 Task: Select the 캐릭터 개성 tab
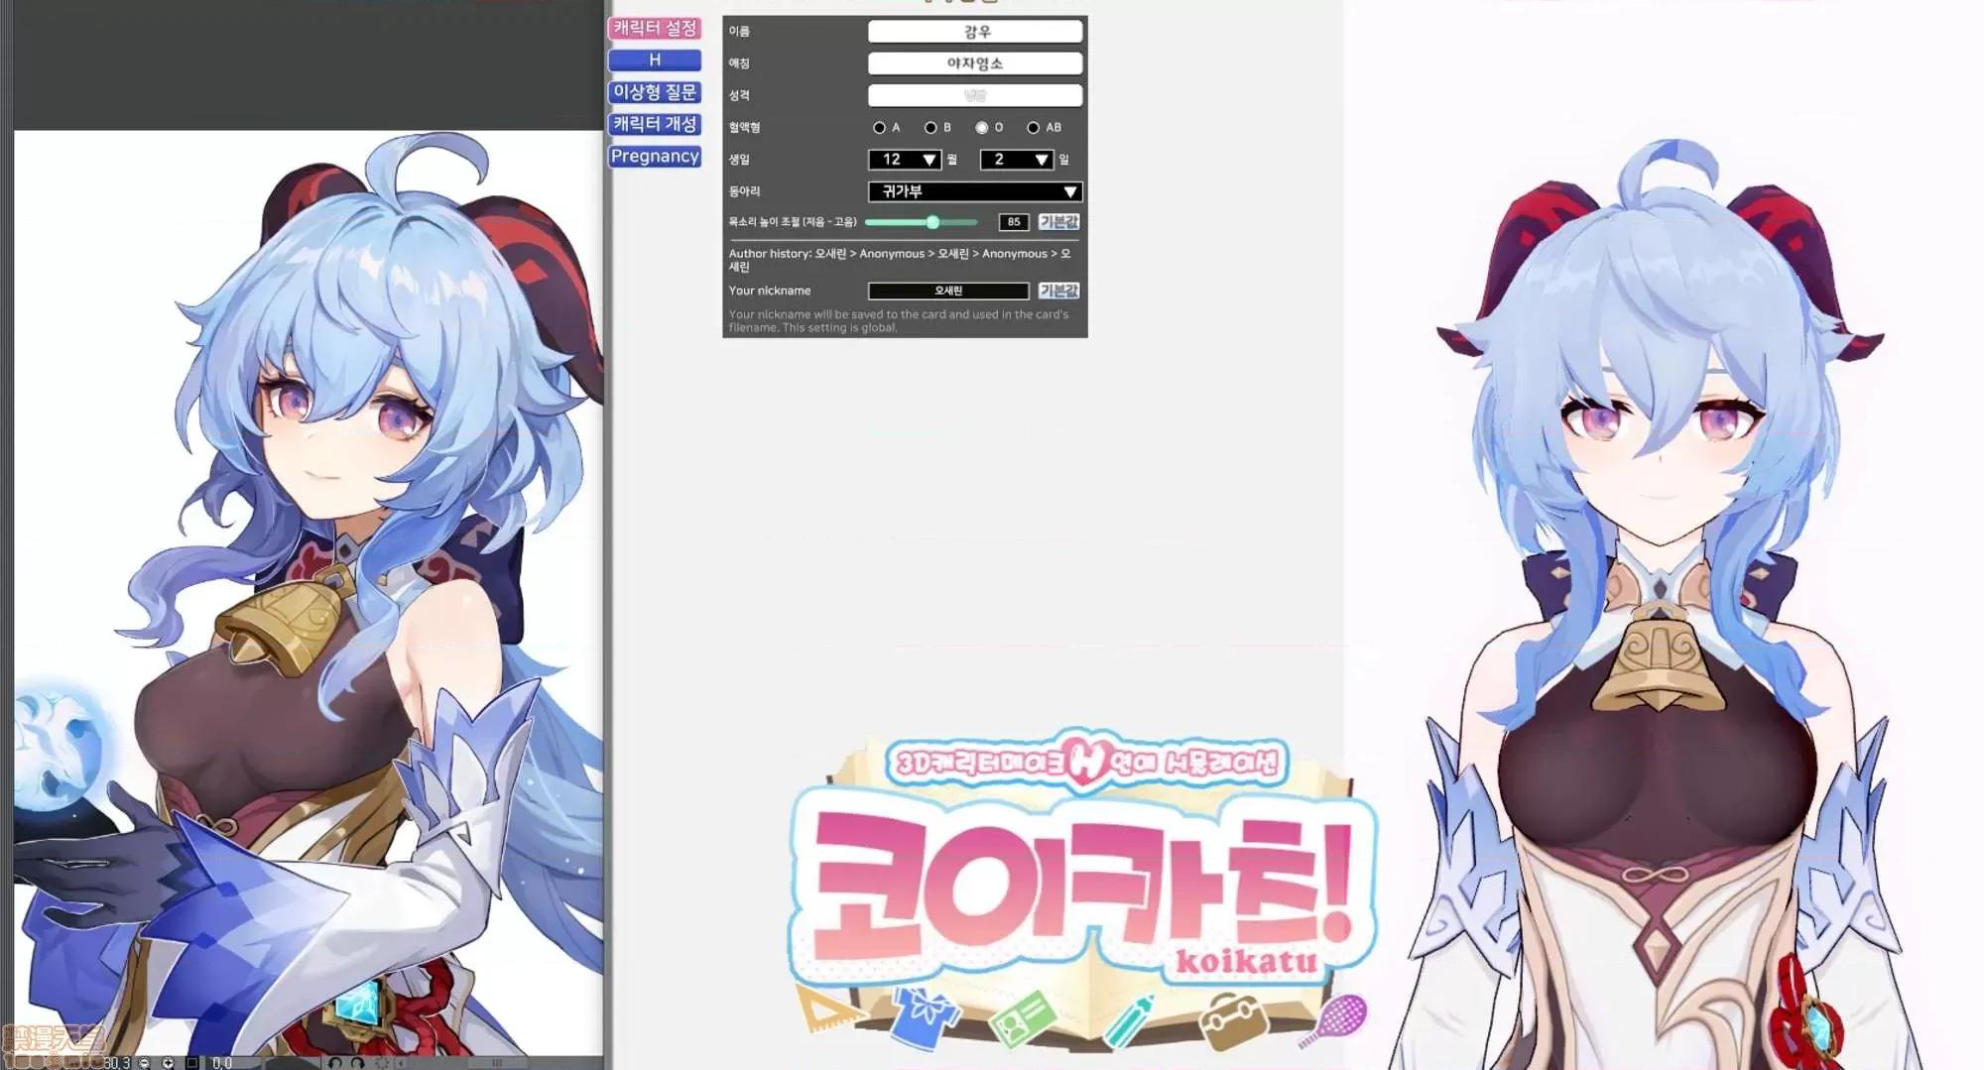655,124
